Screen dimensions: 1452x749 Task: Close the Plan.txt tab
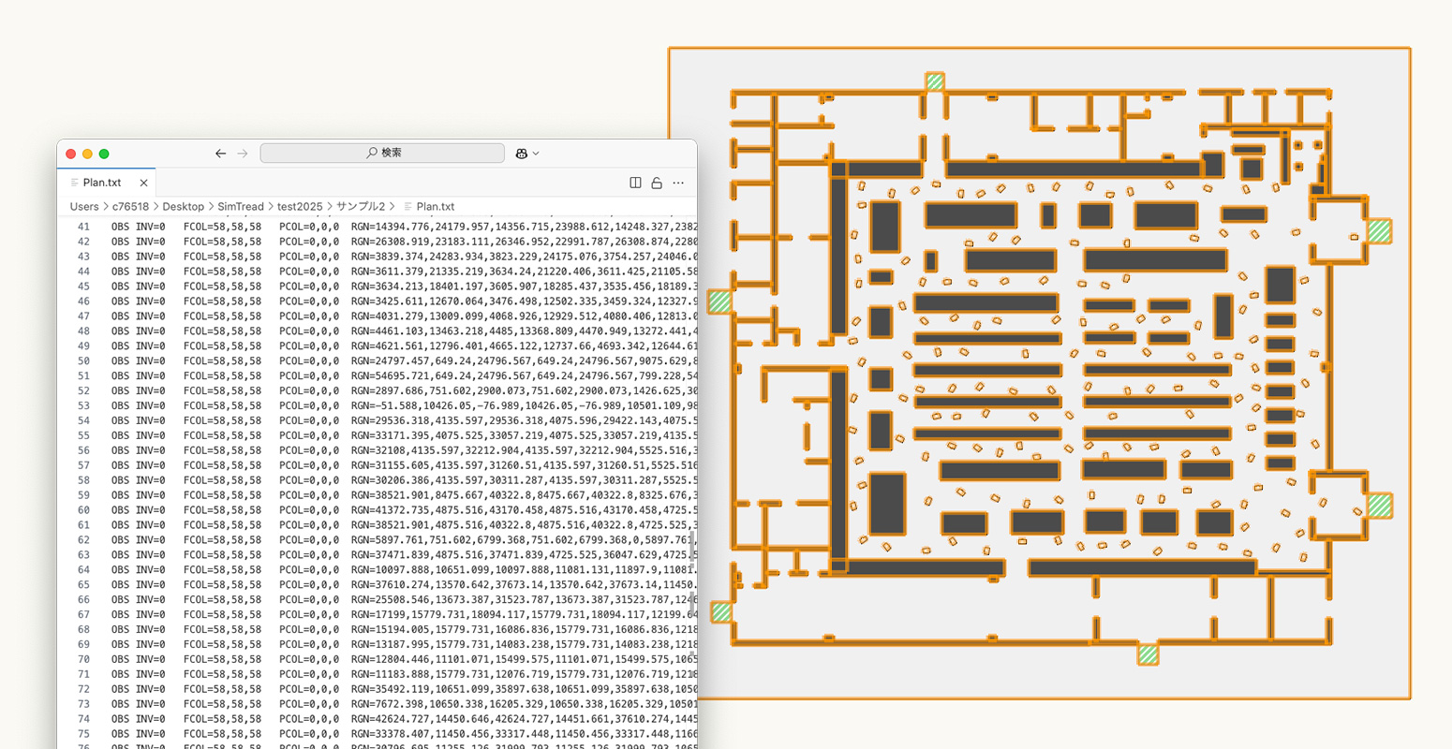click(143, 183)
